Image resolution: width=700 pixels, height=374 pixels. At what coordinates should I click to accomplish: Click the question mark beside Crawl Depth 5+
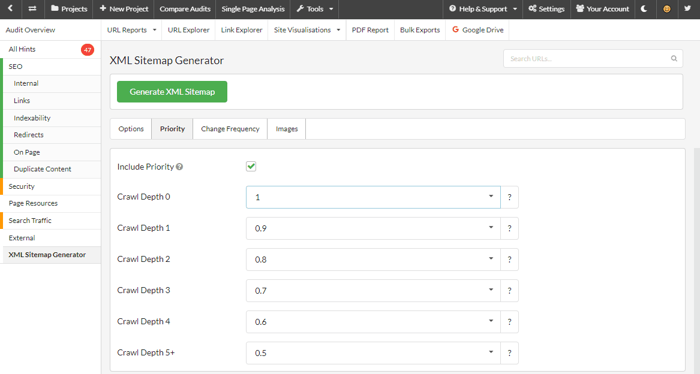pyautogui.click(x=509, y=353)
